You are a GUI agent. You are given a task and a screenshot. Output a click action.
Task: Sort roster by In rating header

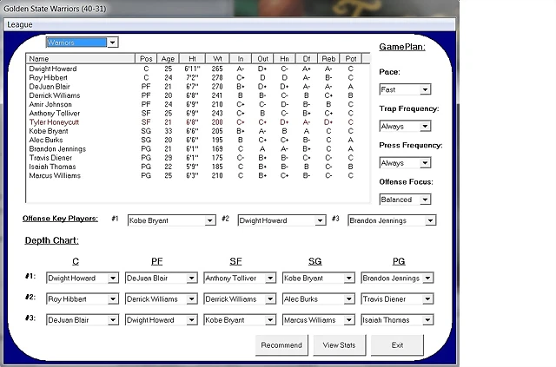pyautogui.click(x=241, y=59)
